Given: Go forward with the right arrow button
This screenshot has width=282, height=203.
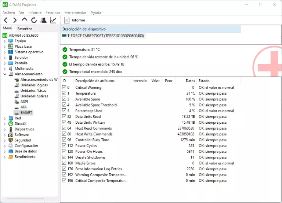Looking at the screenshot, I should click(15, 20).
